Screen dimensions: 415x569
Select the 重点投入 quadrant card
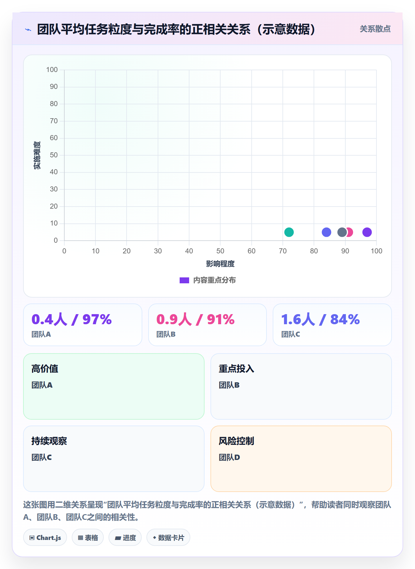[x=301, y=386]
